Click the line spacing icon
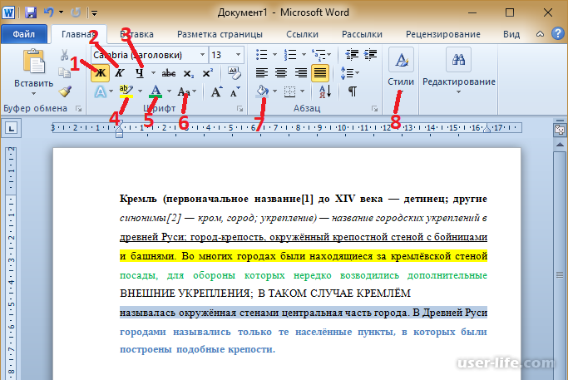This screenshot has height=380, width=568. coord(347,73)
